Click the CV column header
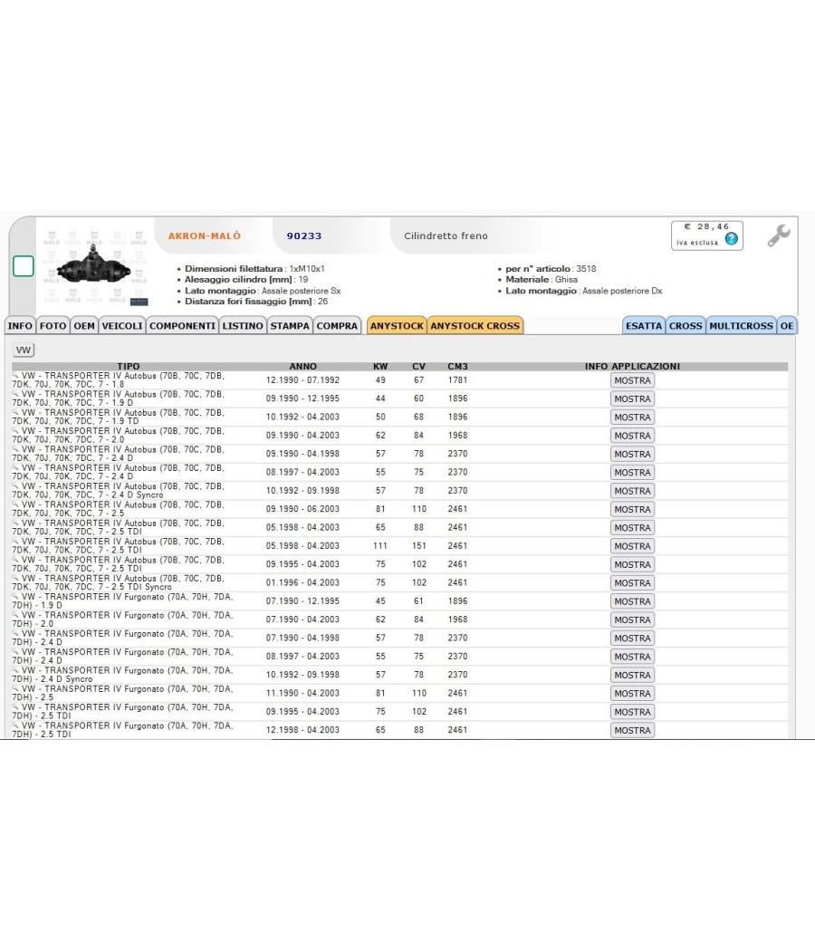Screen dimensions: 815x951 tap(419, 366)
